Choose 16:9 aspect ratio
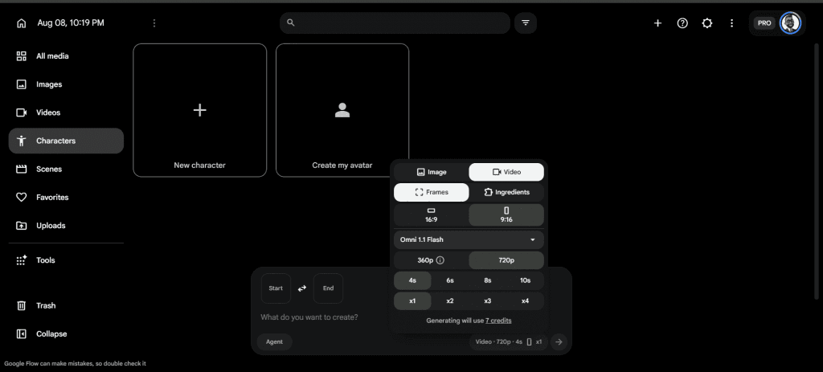This screenshot has width=823, height=372. [x=431, y=215]
